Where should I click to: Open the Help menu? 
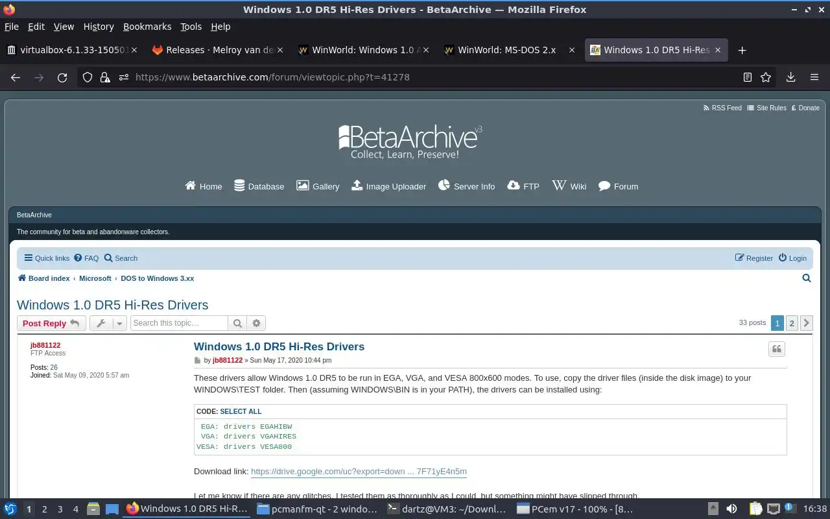pos(220,27)
